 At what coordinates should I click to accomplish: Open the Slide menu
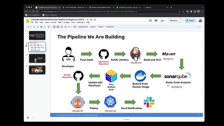pos(60,22)
